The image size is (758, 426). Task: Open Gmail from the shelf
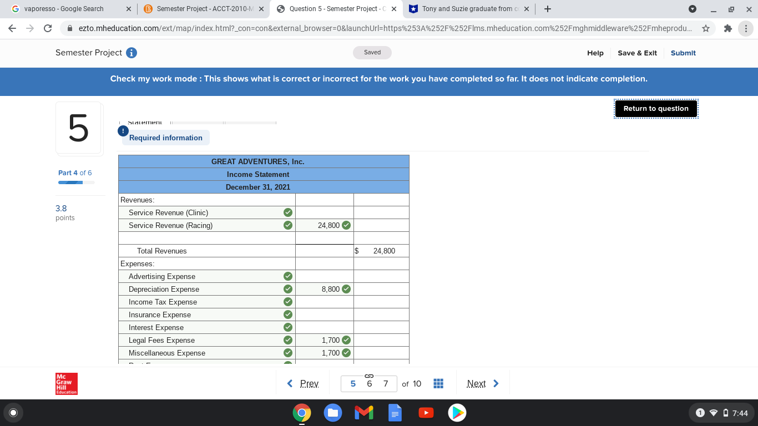click(x=364, y=413)
